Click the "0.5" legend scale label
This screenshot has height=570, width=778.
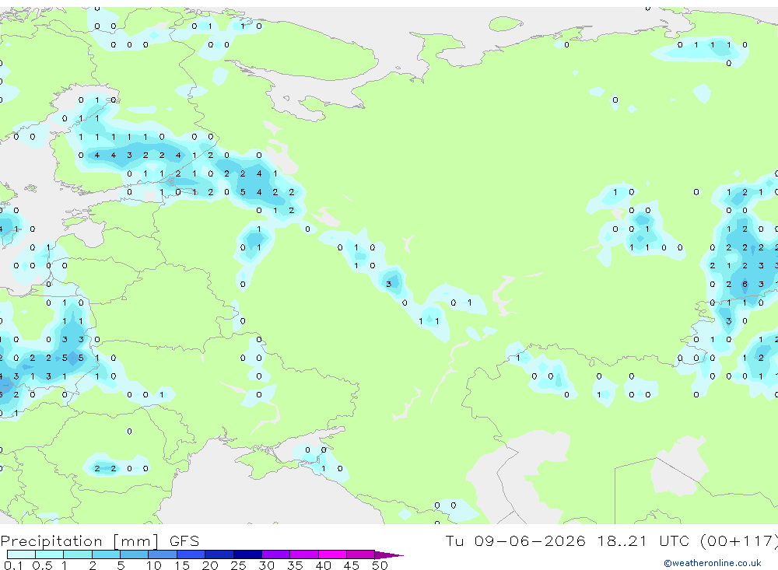(x=42, y=565)
